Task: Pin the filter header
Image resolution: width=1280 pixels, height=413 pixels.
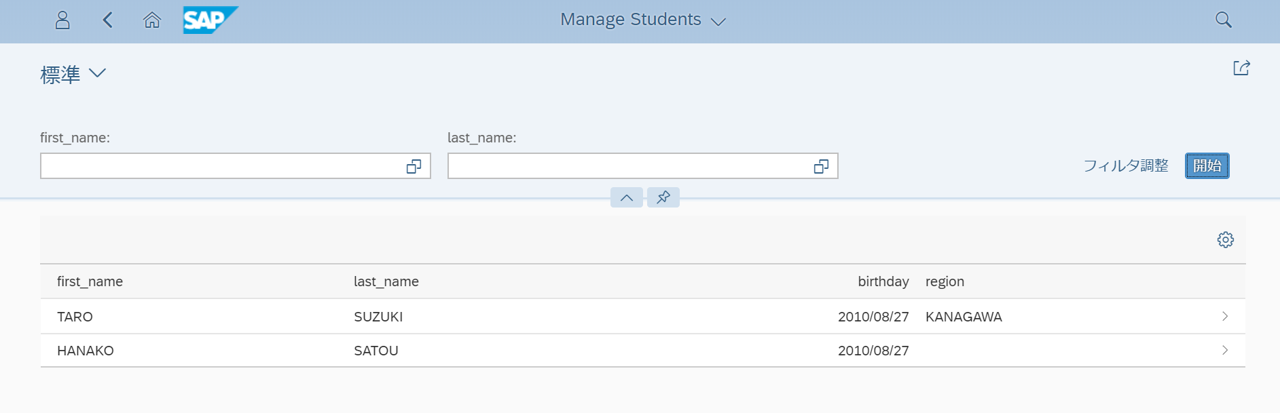Action: (663, 197)
